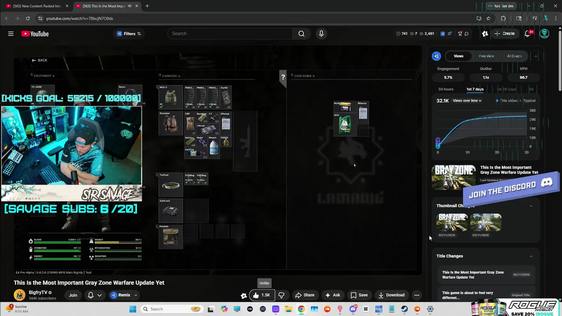This screenshot has height=316, width=562.
Task: Click the search magnifier button
Action: pyautogui.click(x=301, y=34)
